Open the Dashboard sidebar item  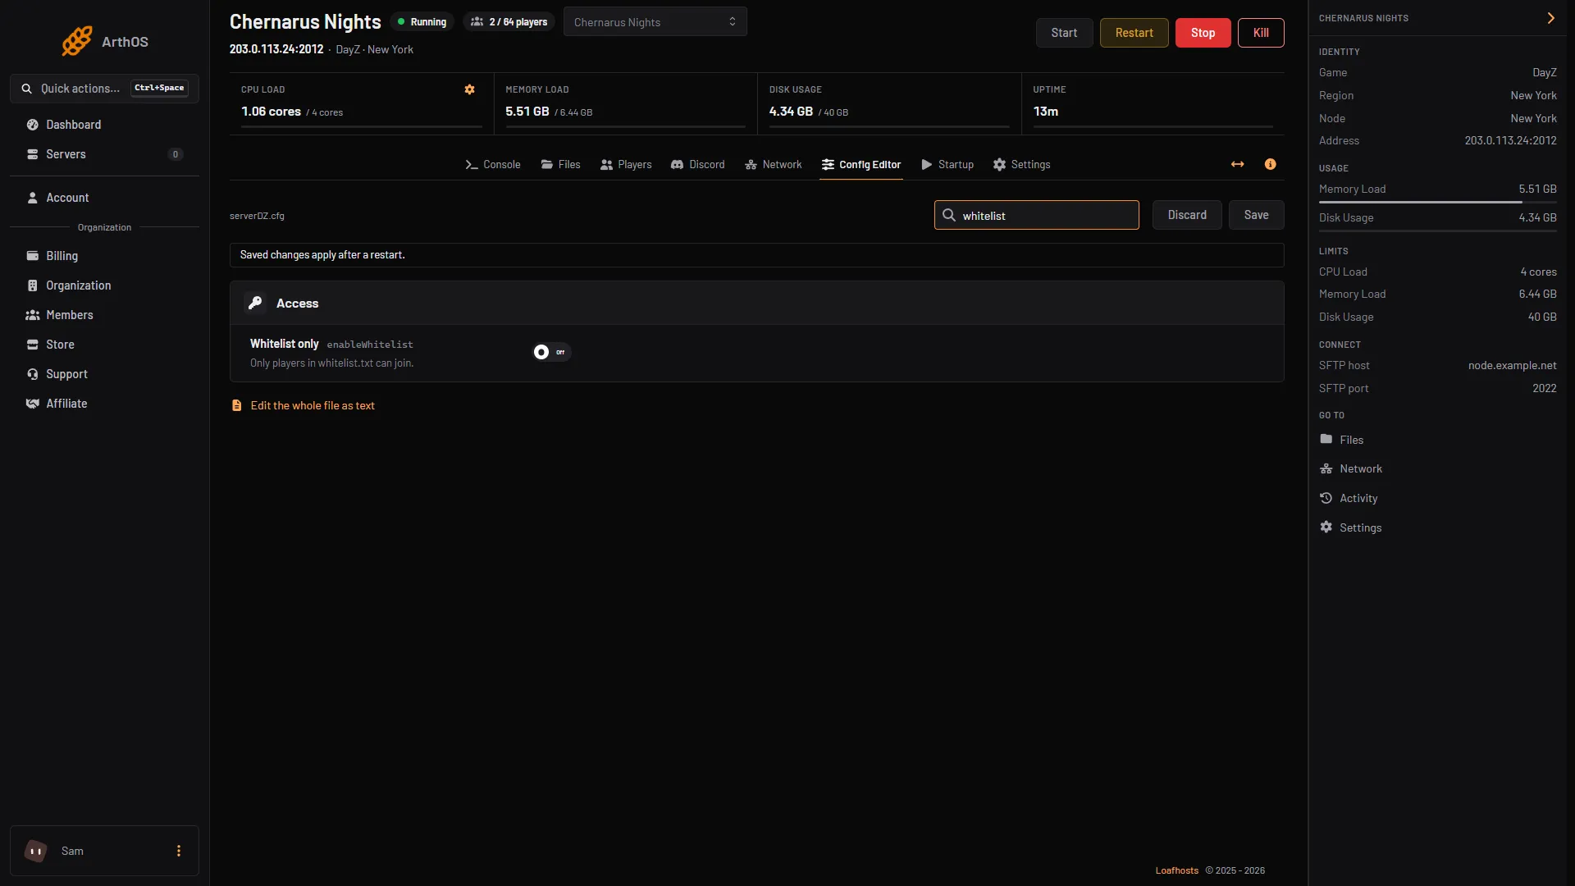coord(104,125)
